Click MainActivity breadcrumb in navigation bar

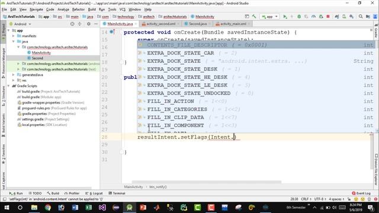[x=203, y=17]
